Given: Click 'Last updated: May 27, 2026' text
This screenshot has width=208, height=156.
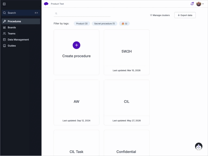Looking at the screenshot, I should click(127, 121).
